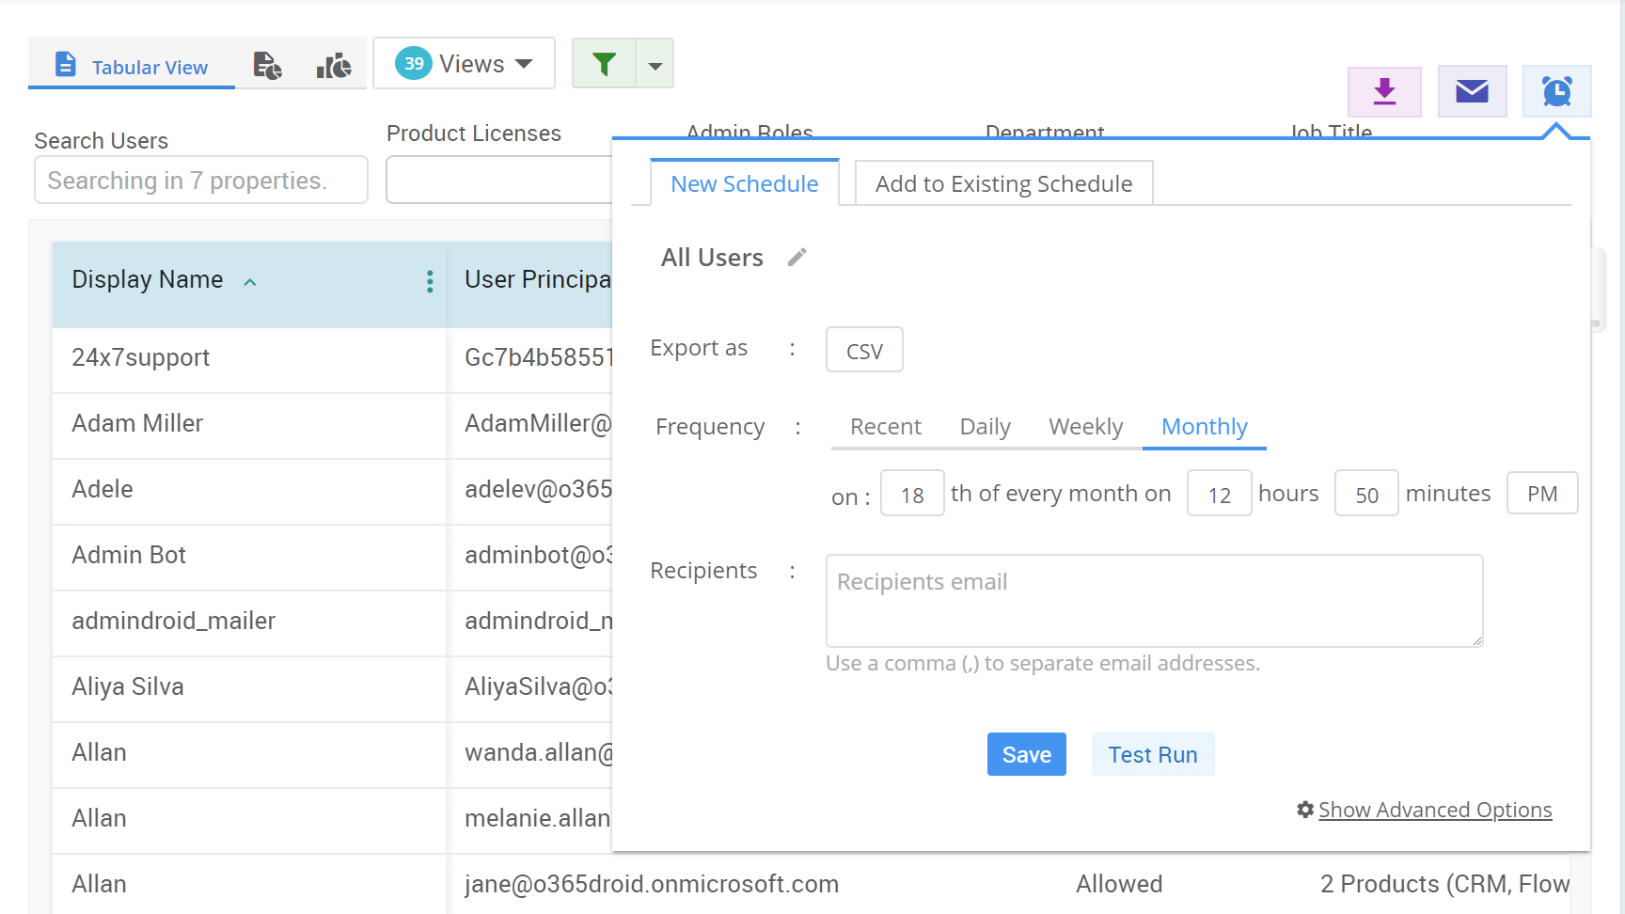
Task: Click the Save button
Action: (x=1026, y=755)
